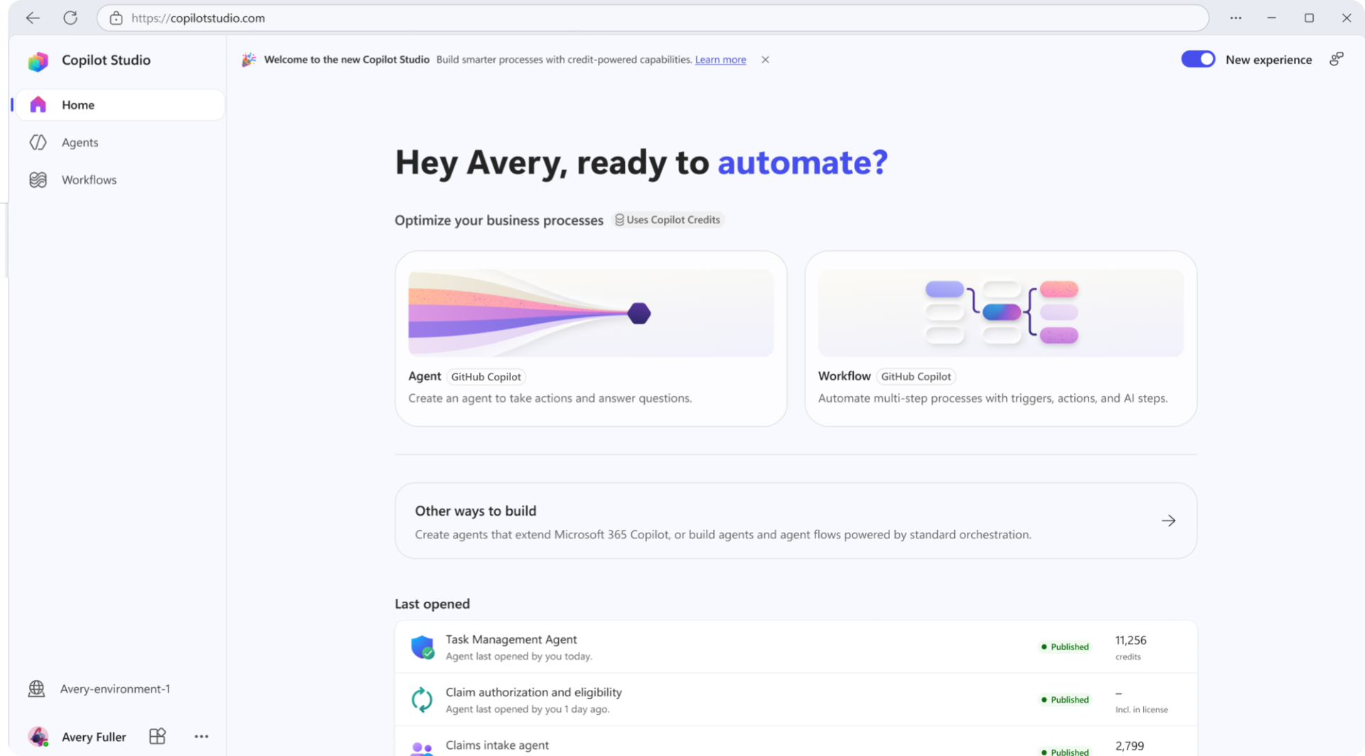Viewport: 1365px width, 756px height.
Task: Toggle the New experience switch
Action: click(x=1198, y=59)
